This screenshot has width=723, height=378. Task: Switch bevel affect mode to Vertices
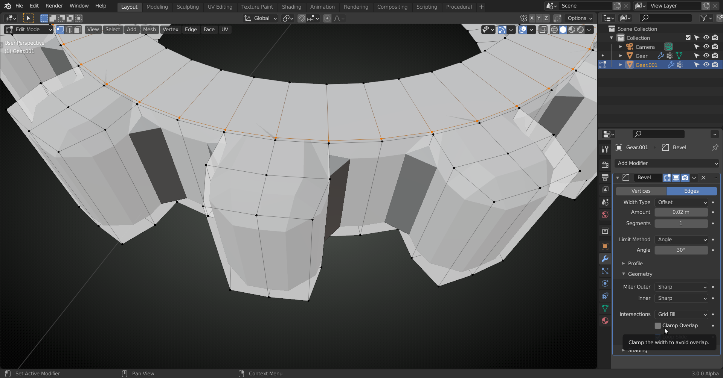641,191
